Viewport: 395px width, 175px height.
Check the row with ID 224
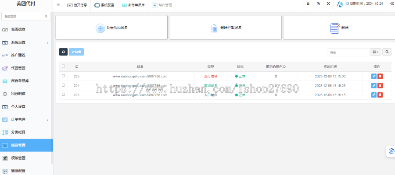pos(64,85)
